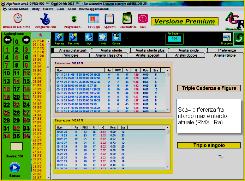The width and height of the screenshot is (245, 181).
Task: Select row 08 19 27 in lower table
Action: (x=110, y=143)
